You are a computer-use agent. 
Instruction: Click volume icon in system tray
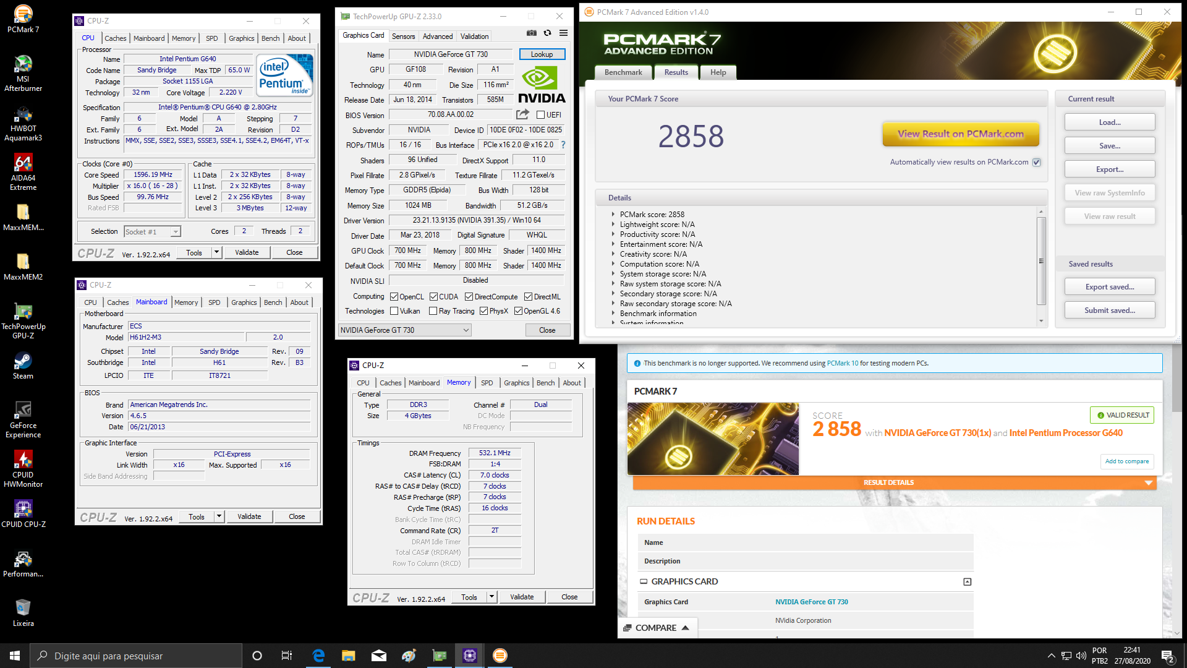coord(1081,656)
